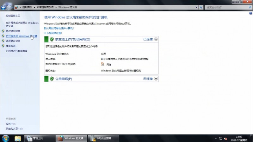Open 操作中心 link

click(11, 124)
